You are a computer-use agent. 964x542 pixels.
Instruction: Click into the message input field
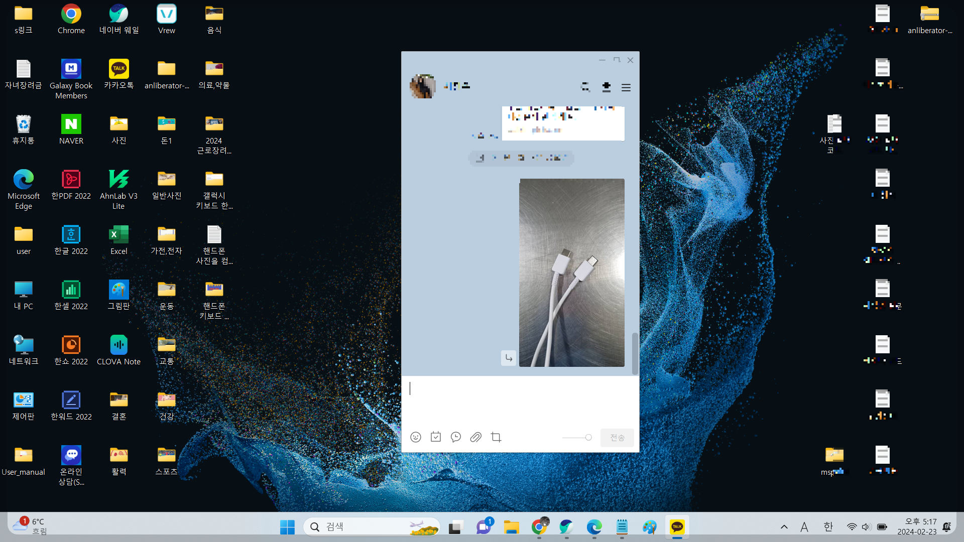520,399
